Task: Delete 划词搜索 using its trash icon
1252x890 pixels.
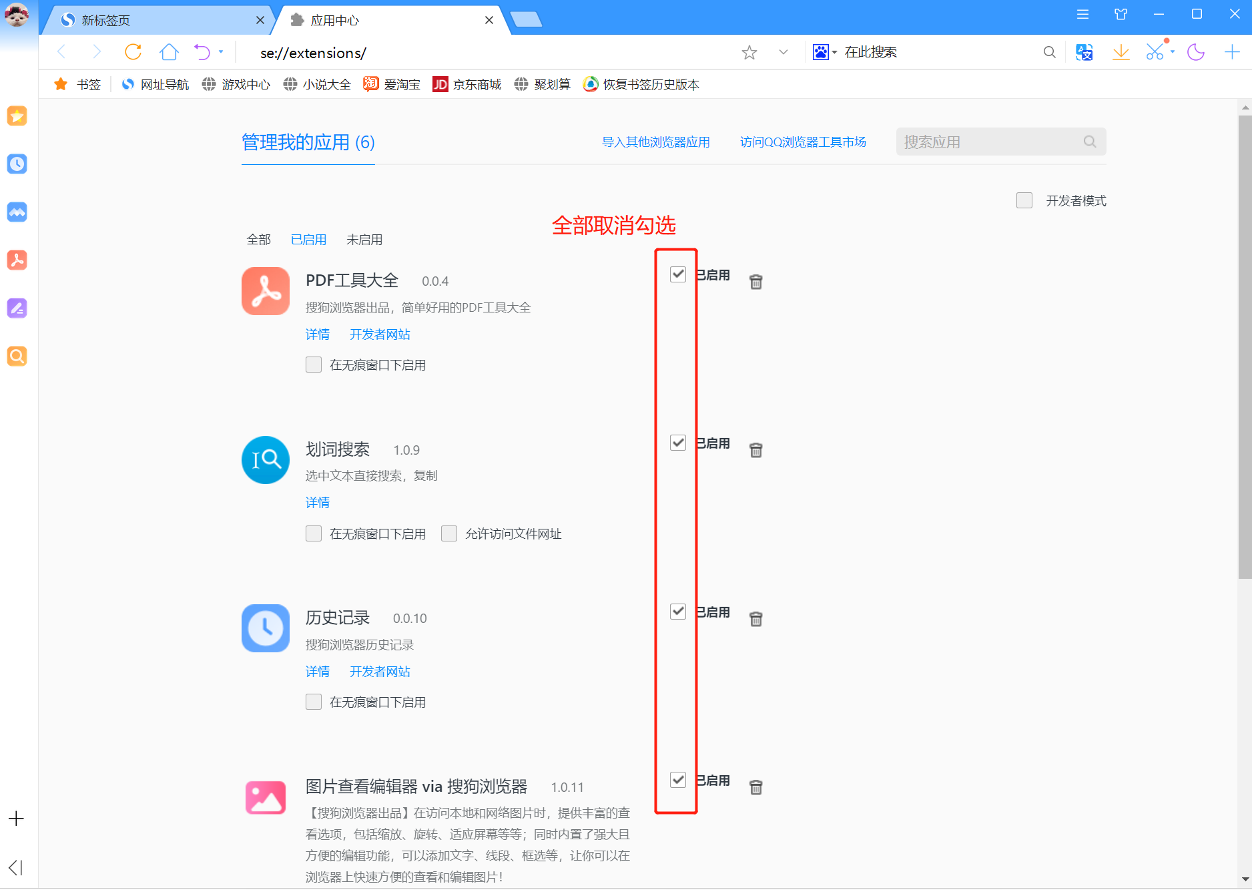Action: pyautogui.click(x=756, y=449)
